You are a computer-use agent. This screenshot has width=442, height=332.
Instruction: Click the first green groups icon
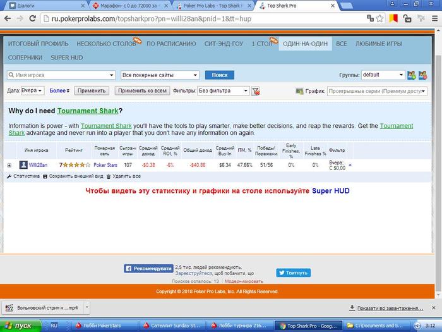click(x=412, y=75)
